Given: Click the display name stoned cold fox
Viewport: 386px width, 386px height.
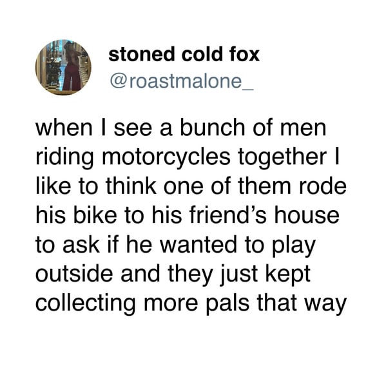Looking at the screenshot, I should click(184, 54).
